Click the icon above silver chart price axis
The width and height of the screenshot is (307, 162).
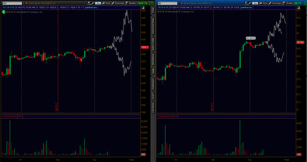point(299,8)
